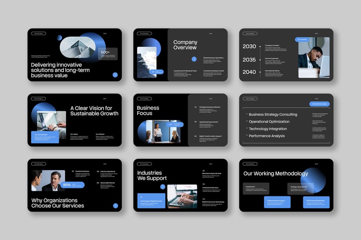Select 'Business Strategy Consulting' list item
Screen dimensions: 361x240
click(x=273, y=114)
